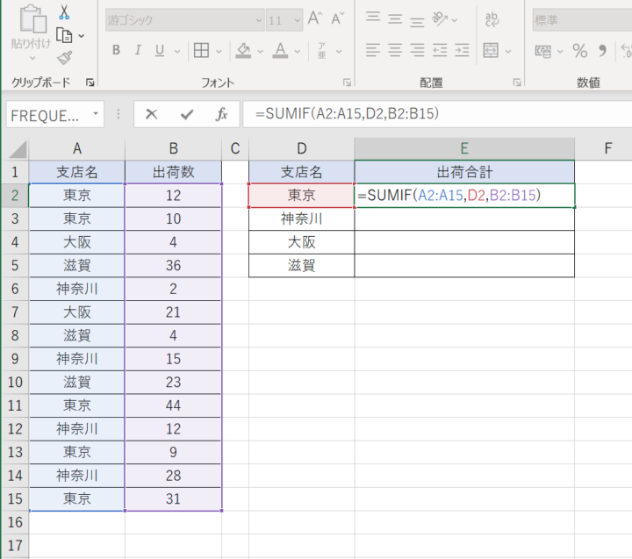Click in the formula bar text
632x559 pixels.
pos(347,114)
